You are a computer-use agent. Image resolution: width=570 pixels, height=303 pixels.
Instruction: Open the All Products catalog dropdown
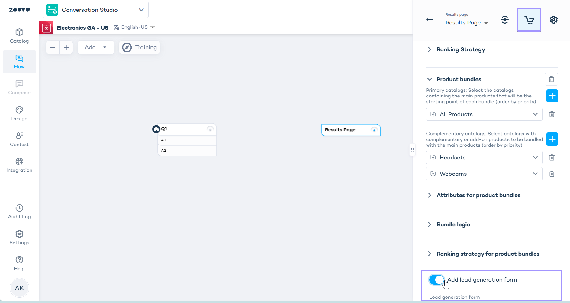tap(484, 114)
